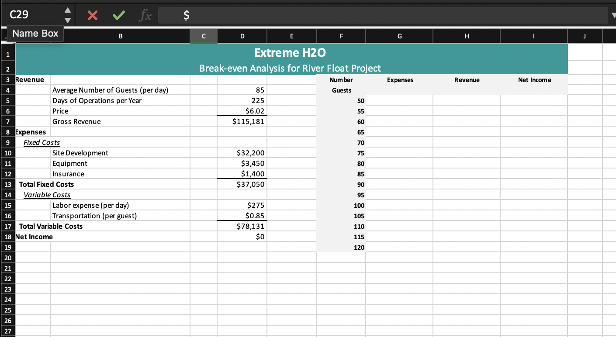Select row 18 by its row header
Viewport: 616px width, 337px height.
8,237
